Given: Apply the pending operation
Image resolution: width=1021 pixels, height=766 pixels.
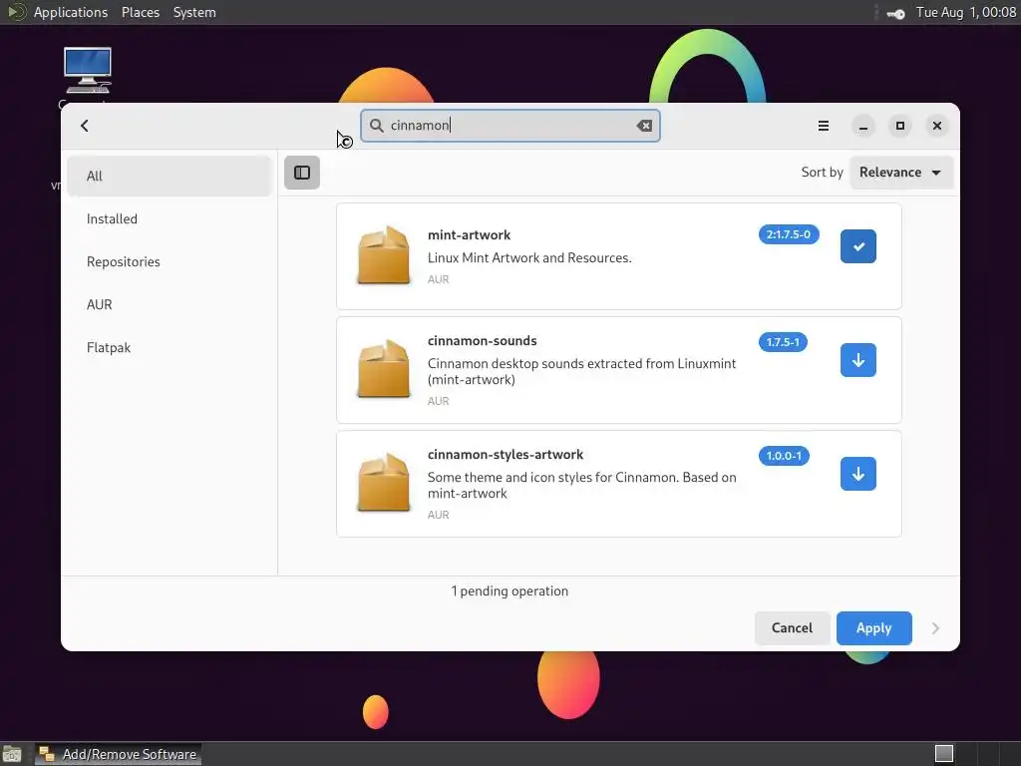Looking at the screenshot, I should 873,628.
